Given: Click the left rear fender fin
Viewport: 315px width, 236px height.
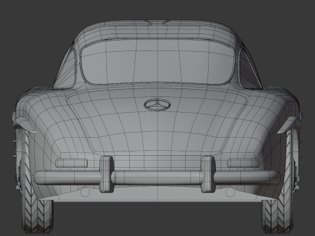Looking at the screenshot, I should click(26, 125).
